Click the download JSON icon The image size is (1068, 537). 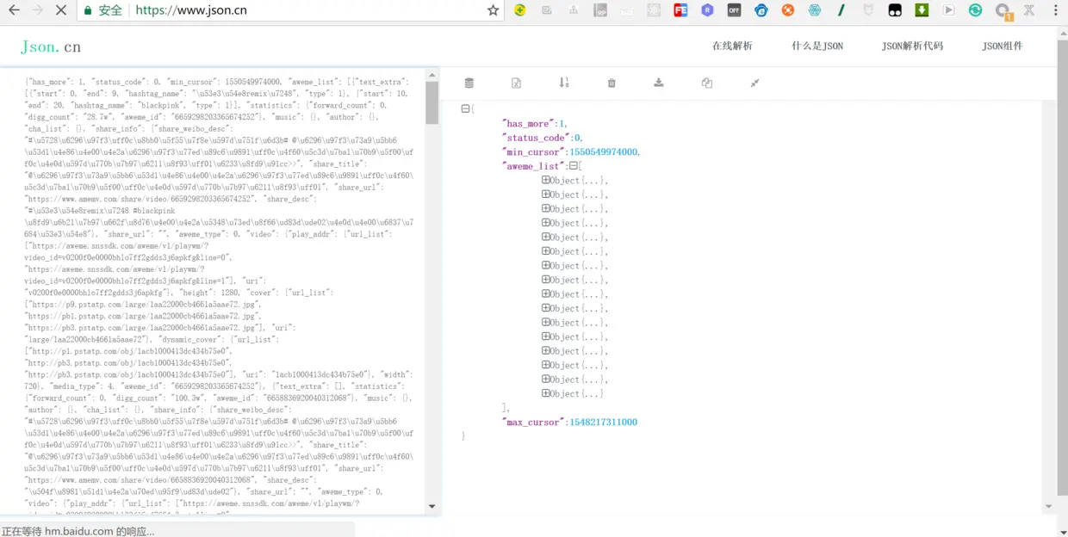(659, 83)
